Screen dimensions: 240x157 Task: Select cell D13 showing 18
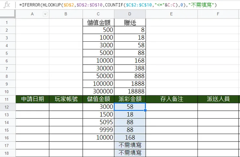point(130,115)
